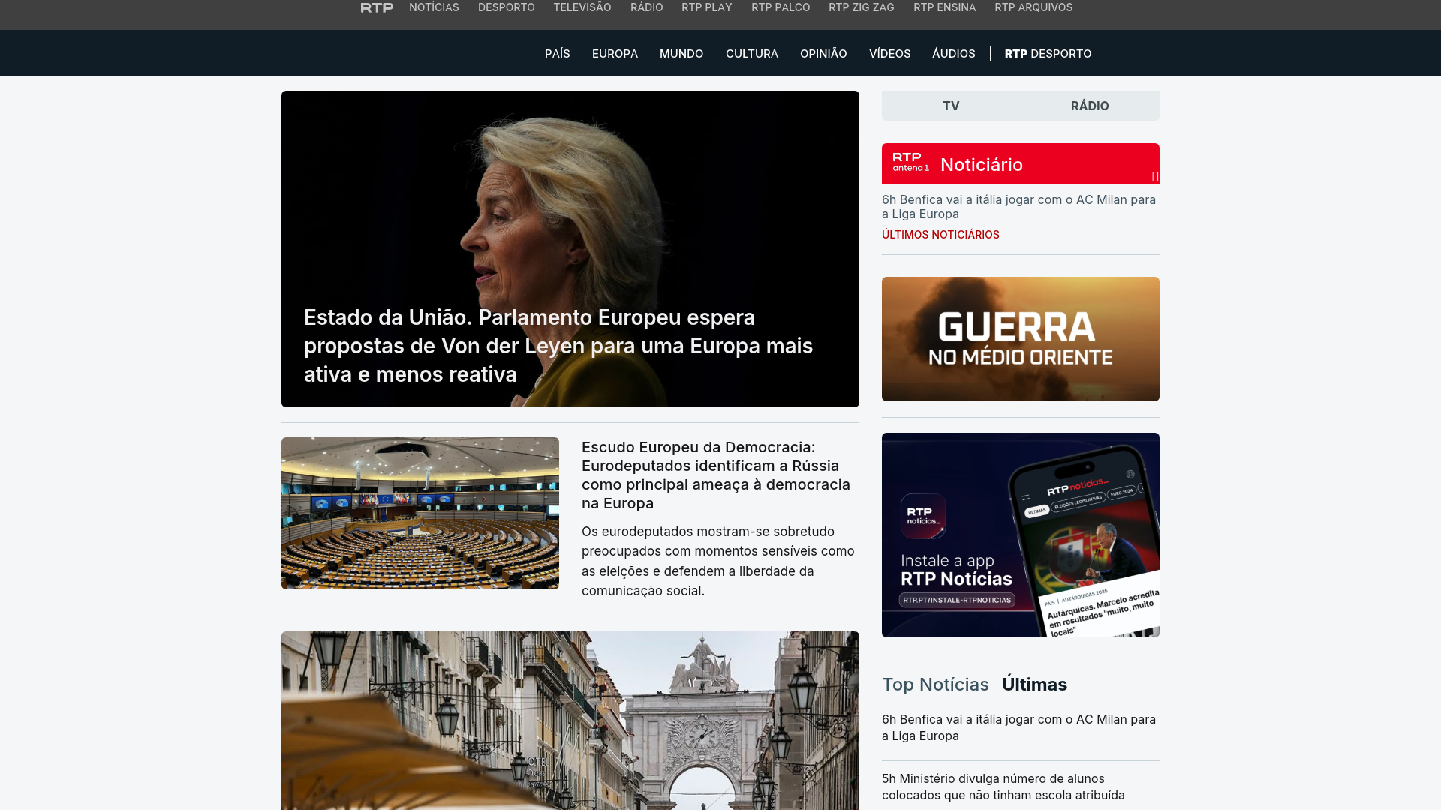
Task: Click the RTP logo in top bar
Action: click(x=377, y=7)
